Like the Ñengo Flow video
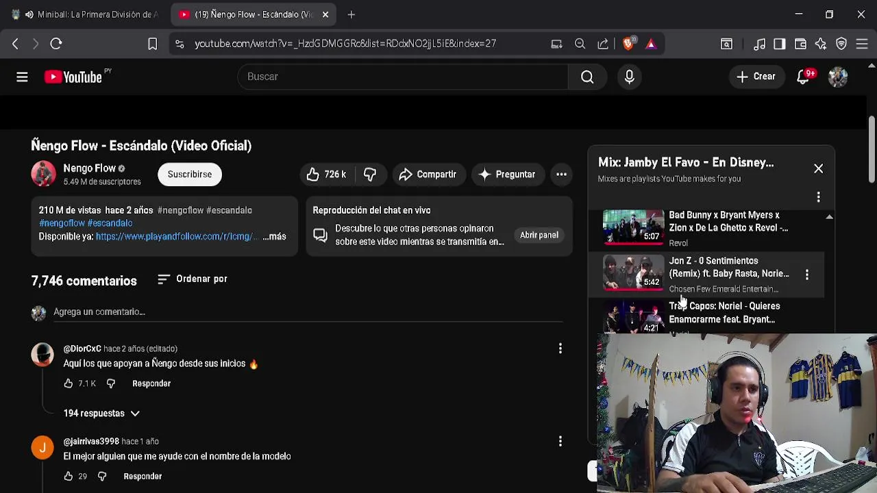 [x=326, y=175]
